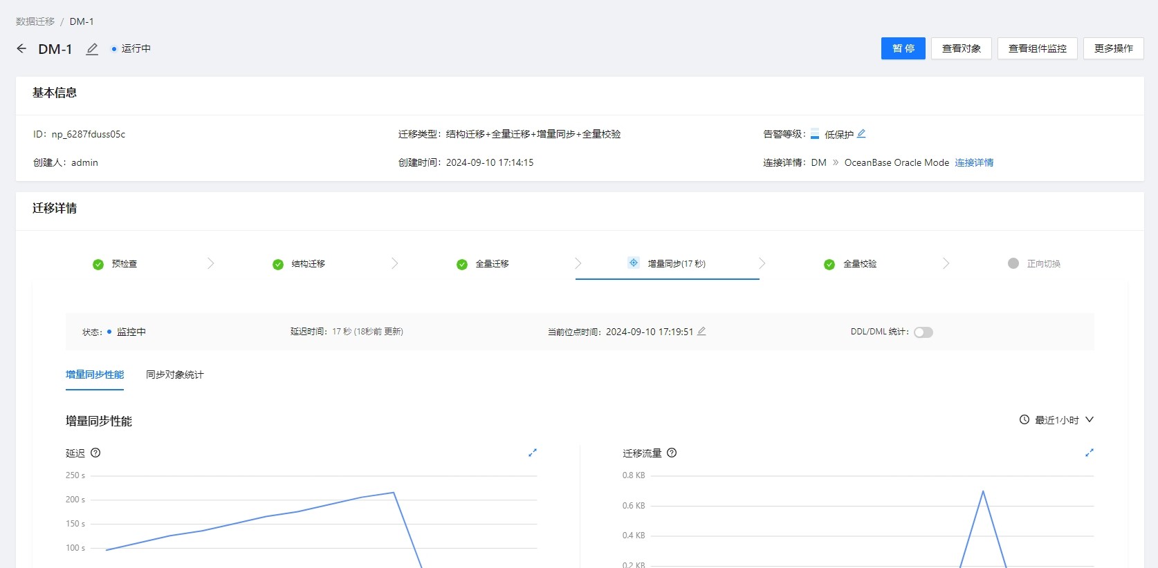Edit the DM-1 project name pencil icon
Screen dimensions: 1158x568
pyautogui.click(x=92, y=49)
